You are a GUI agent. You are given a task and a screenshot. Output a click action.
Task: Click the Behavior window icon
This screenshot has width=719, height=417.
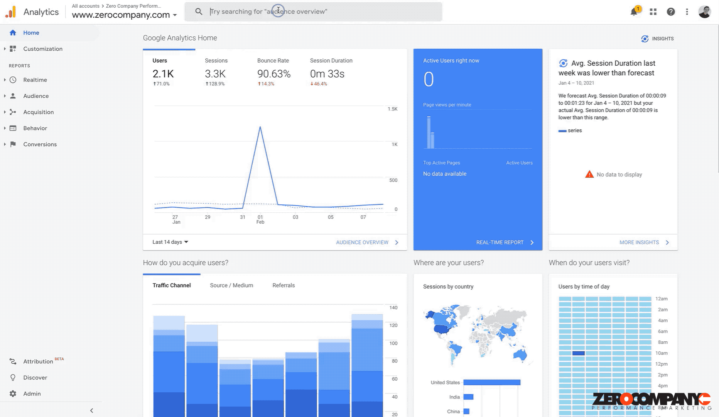[x=13, y=128]
